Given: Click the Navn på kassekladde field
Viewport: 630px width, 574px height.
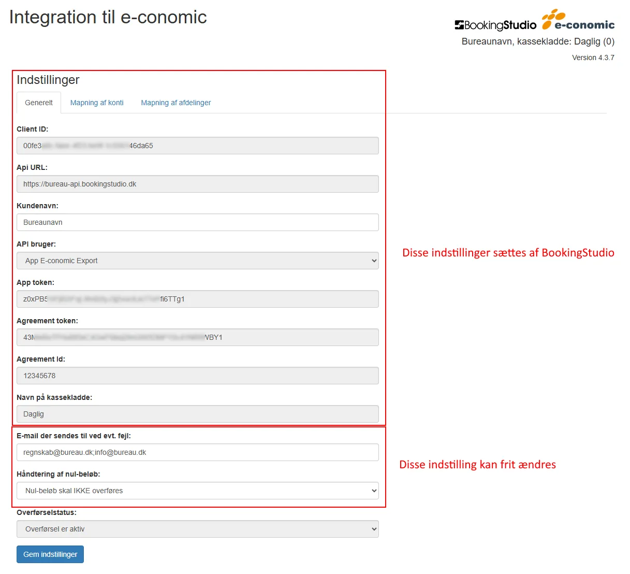Looking at the screenshot, I should [x=197, y=414].
